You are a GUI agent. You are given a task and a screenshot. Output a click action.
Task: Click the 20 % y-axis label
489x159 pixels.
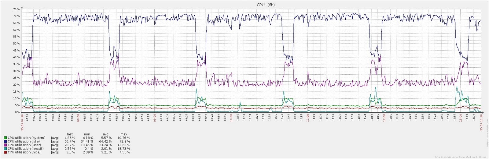click(x=17, y=85)
